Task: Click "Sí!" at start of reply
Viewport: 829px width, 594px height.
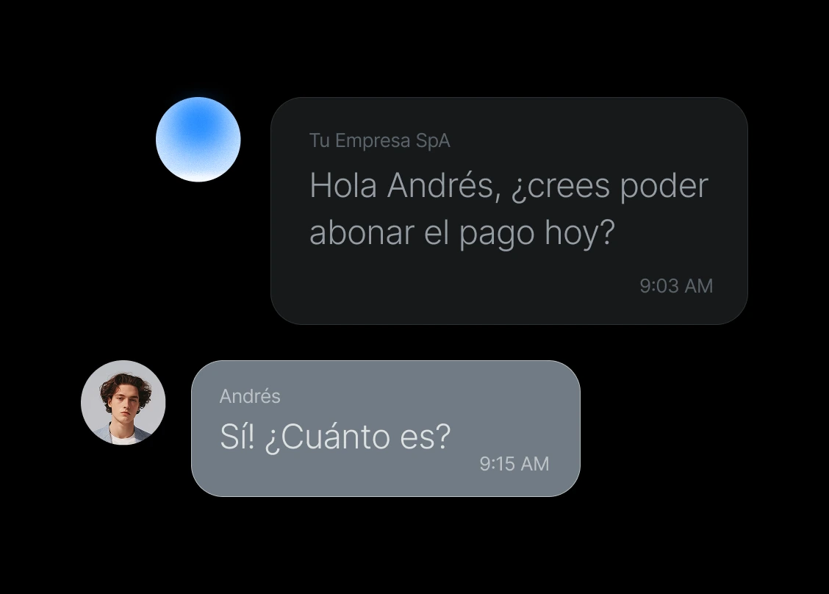Action: [237, 437]
